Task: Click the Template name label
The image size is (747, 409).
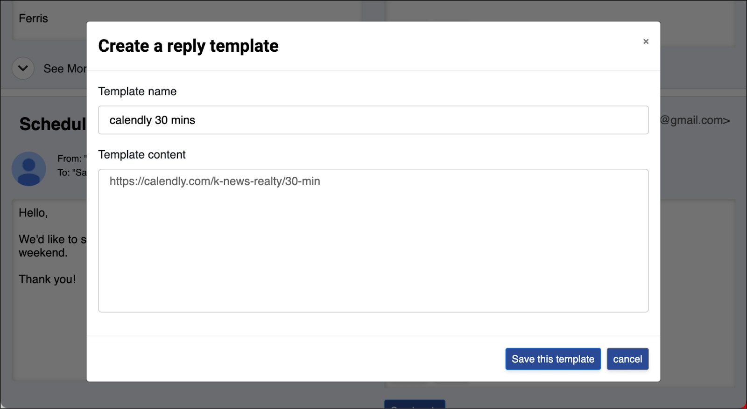Action: coord(137,91)
